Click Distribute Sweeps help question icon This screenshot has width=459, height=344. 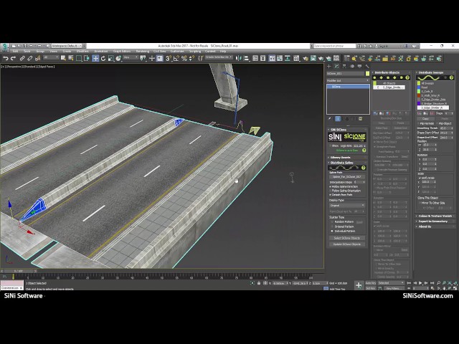tap(451, 77)
